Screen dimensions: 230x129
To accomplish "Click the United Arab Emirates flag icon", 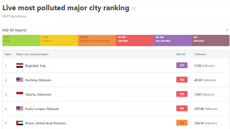I will 19,123.
